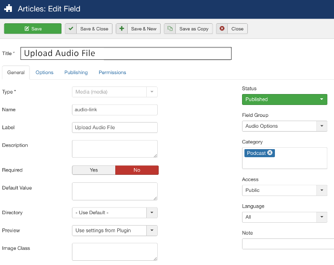Click the plus icon on Save & New
The width and height of the screenshot is (334, 265).
tap(121, 28)
